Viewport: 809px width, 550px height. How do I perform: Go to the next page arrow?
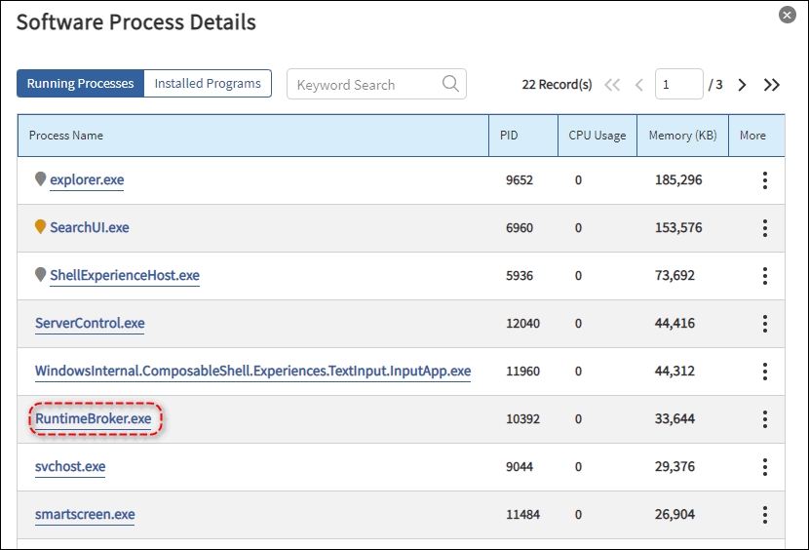(x=743, y=85)
